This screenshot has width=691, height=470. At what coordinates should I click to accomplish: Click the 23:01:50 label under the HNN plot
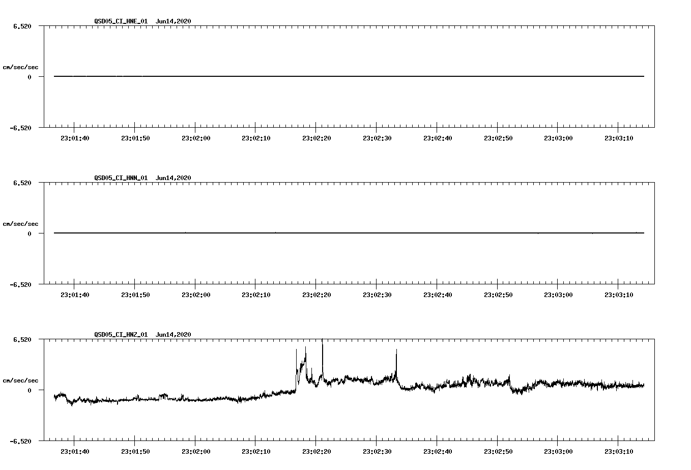135,295
